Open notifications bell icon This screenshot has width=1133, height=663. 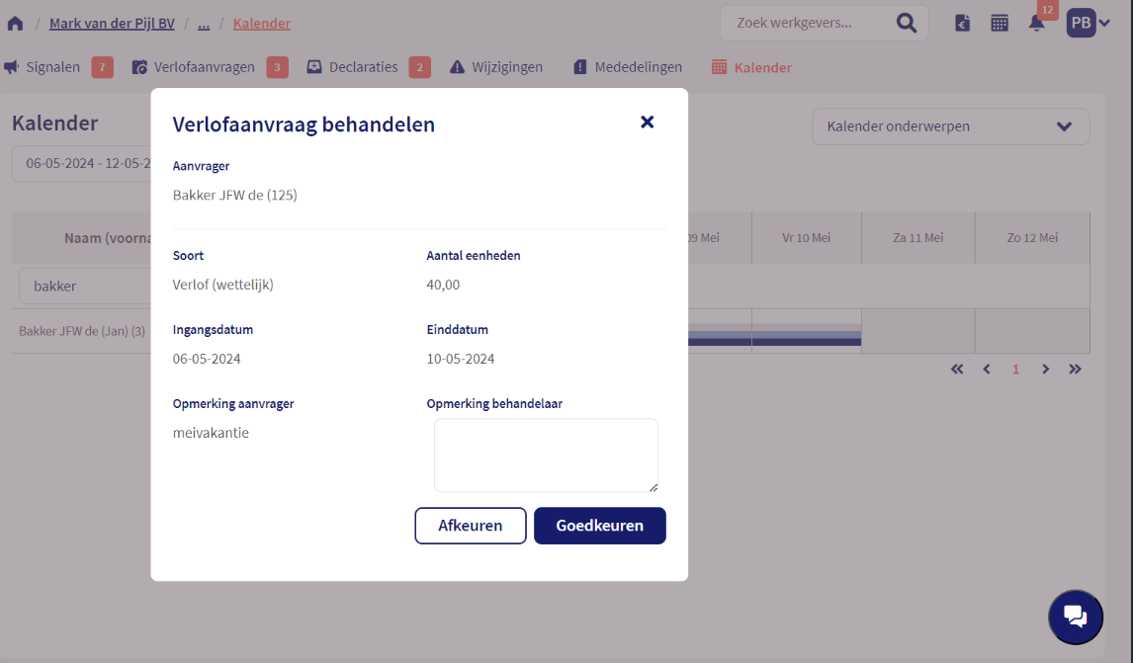pyautogui.click(x=1036, y=23)
